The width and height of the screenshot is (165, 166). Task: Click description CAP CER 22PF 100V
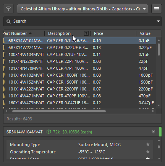click(x=67, y=61)
